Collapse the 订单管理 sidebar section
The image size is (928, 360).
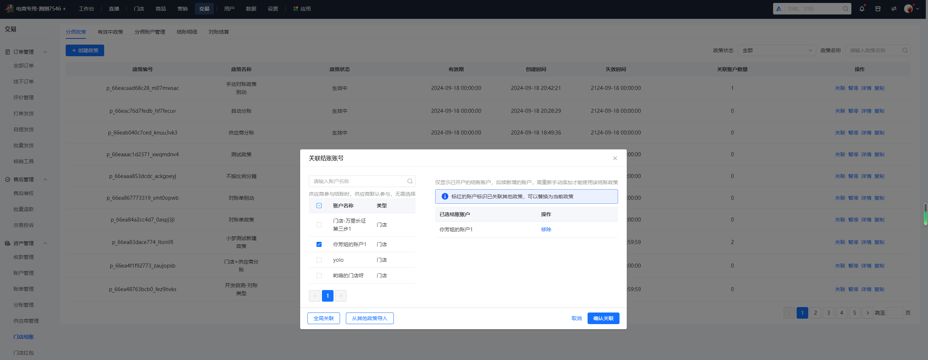(x=45, y=52)
